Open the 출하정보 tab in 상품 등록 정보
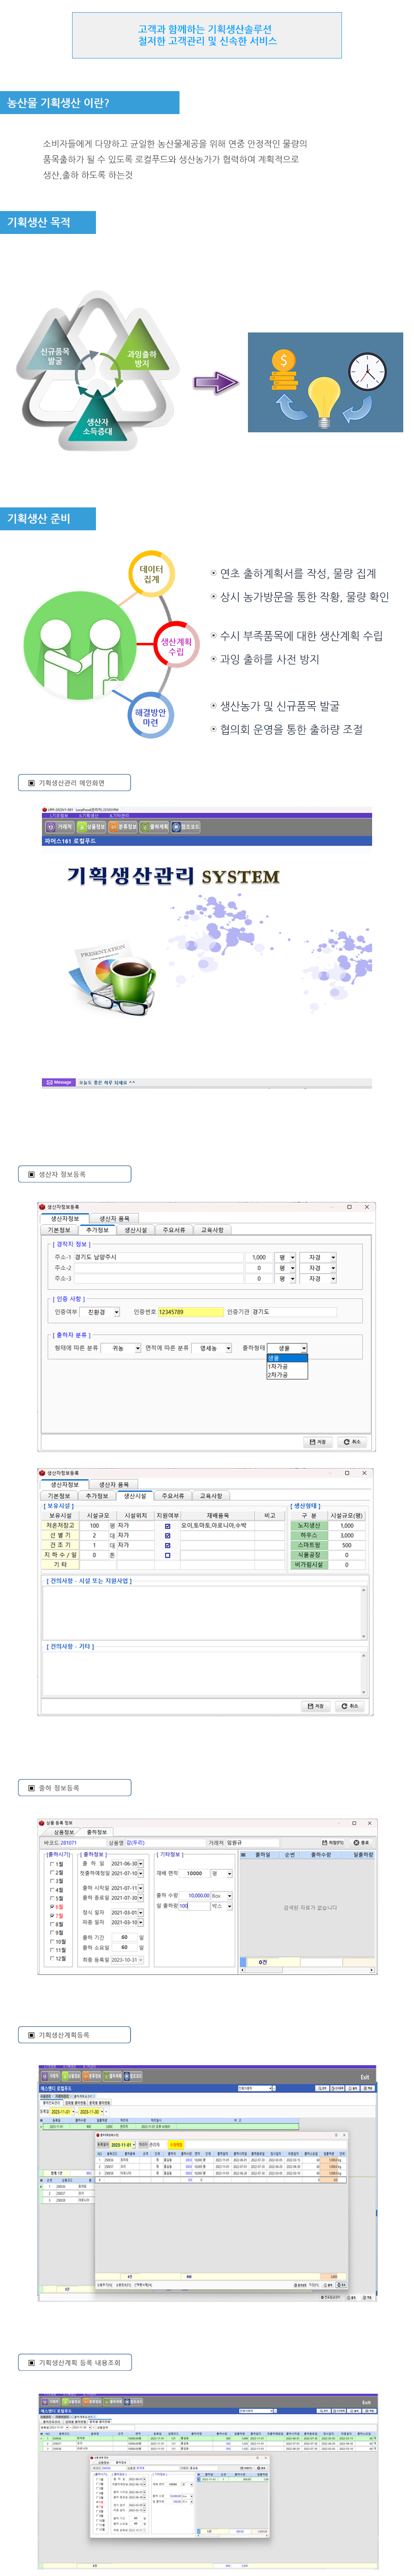 coord(97,1832)
